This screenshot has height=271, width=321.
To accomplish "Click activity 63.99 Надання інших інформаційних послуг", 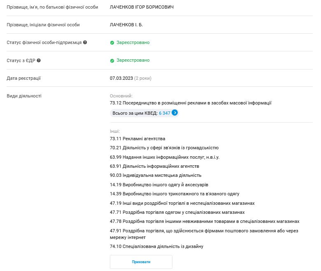I will (x=165, y=157).
